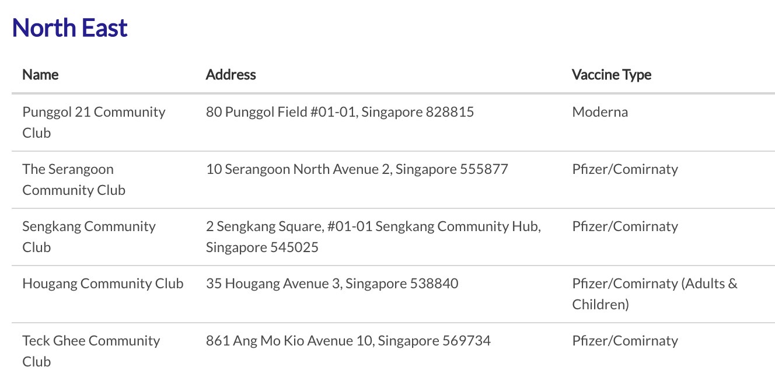Select Hougang Community Club name cell
This screenshot has height=384, width=775.
click(x=103, y=284)
